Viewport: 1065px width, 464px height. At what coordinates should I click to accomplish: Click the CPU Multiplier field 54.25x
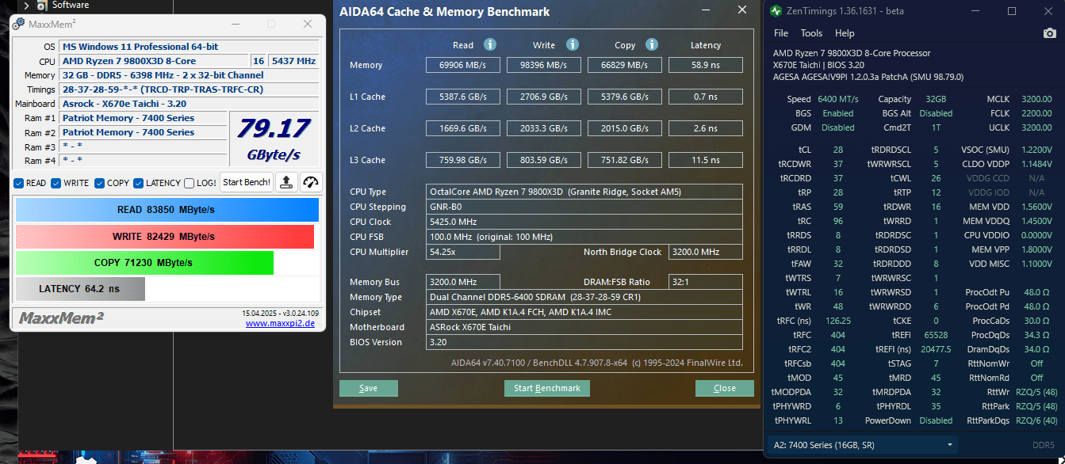tap(463, 252)
